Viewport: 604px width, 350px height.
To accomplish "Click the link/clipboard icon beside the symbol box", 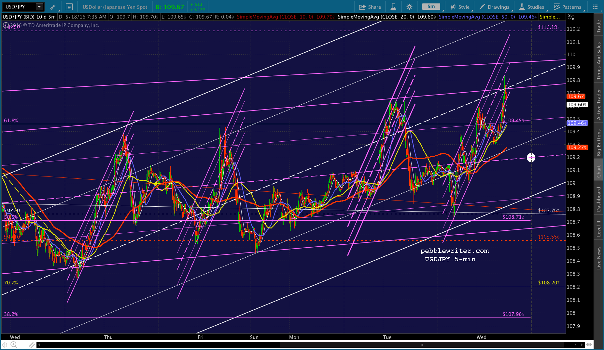I will (x=53, y=7).
